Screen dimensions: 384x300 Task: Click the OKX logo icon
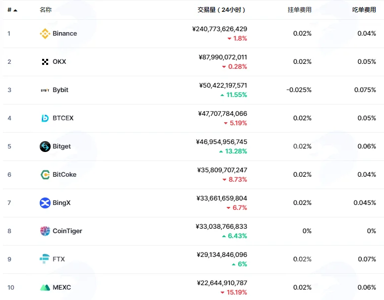[x=45, y=62]
